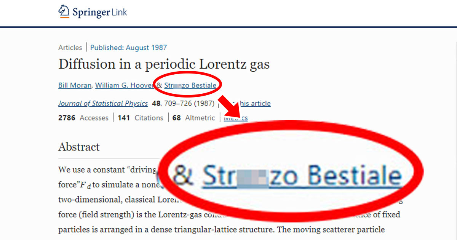457x240 pixels.
Task: Jump to the Abstract heading
Action: pyautogui.click(x=79, y=147)
